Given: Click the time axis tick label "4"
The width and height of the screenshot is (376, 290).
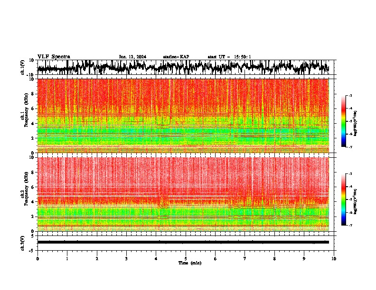Looking at the screenshot, I should point(156,259).
